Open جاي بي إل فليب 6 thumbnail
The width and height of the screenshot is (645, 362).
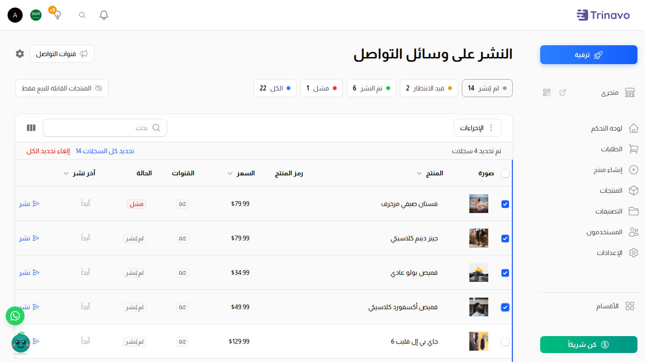click(x=479, y=341)
